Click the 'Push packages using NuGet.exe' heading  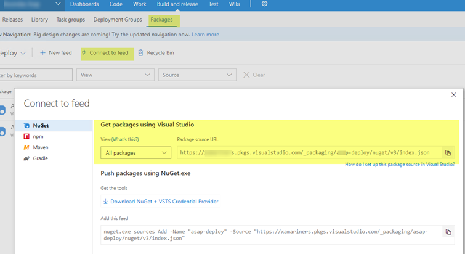pos(145,173)
